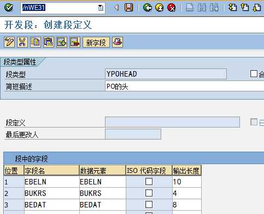Insert a row with the green plus icon
The width and height of the screenshot is (264, 214).
click(x=62, y=42)
